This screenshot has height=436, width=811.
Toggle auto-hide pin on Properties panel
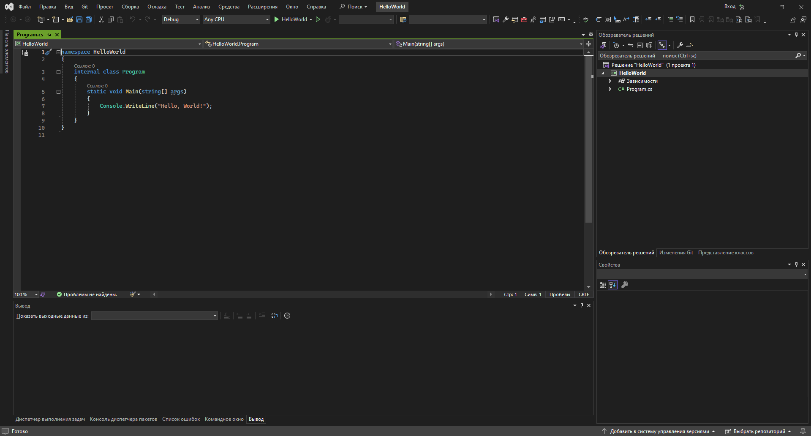pos(796,264)
